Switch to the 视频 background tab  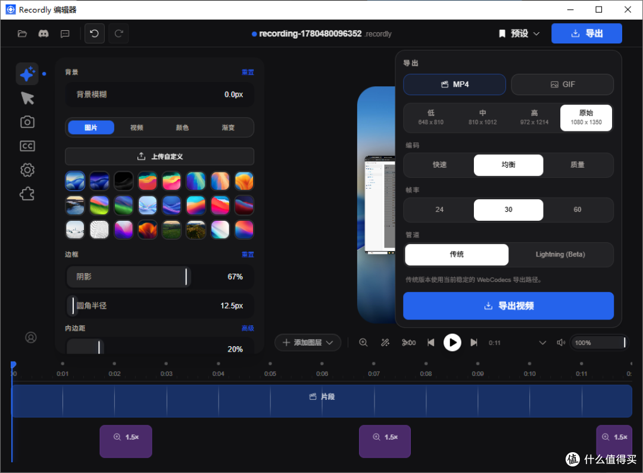coord(136,127)
